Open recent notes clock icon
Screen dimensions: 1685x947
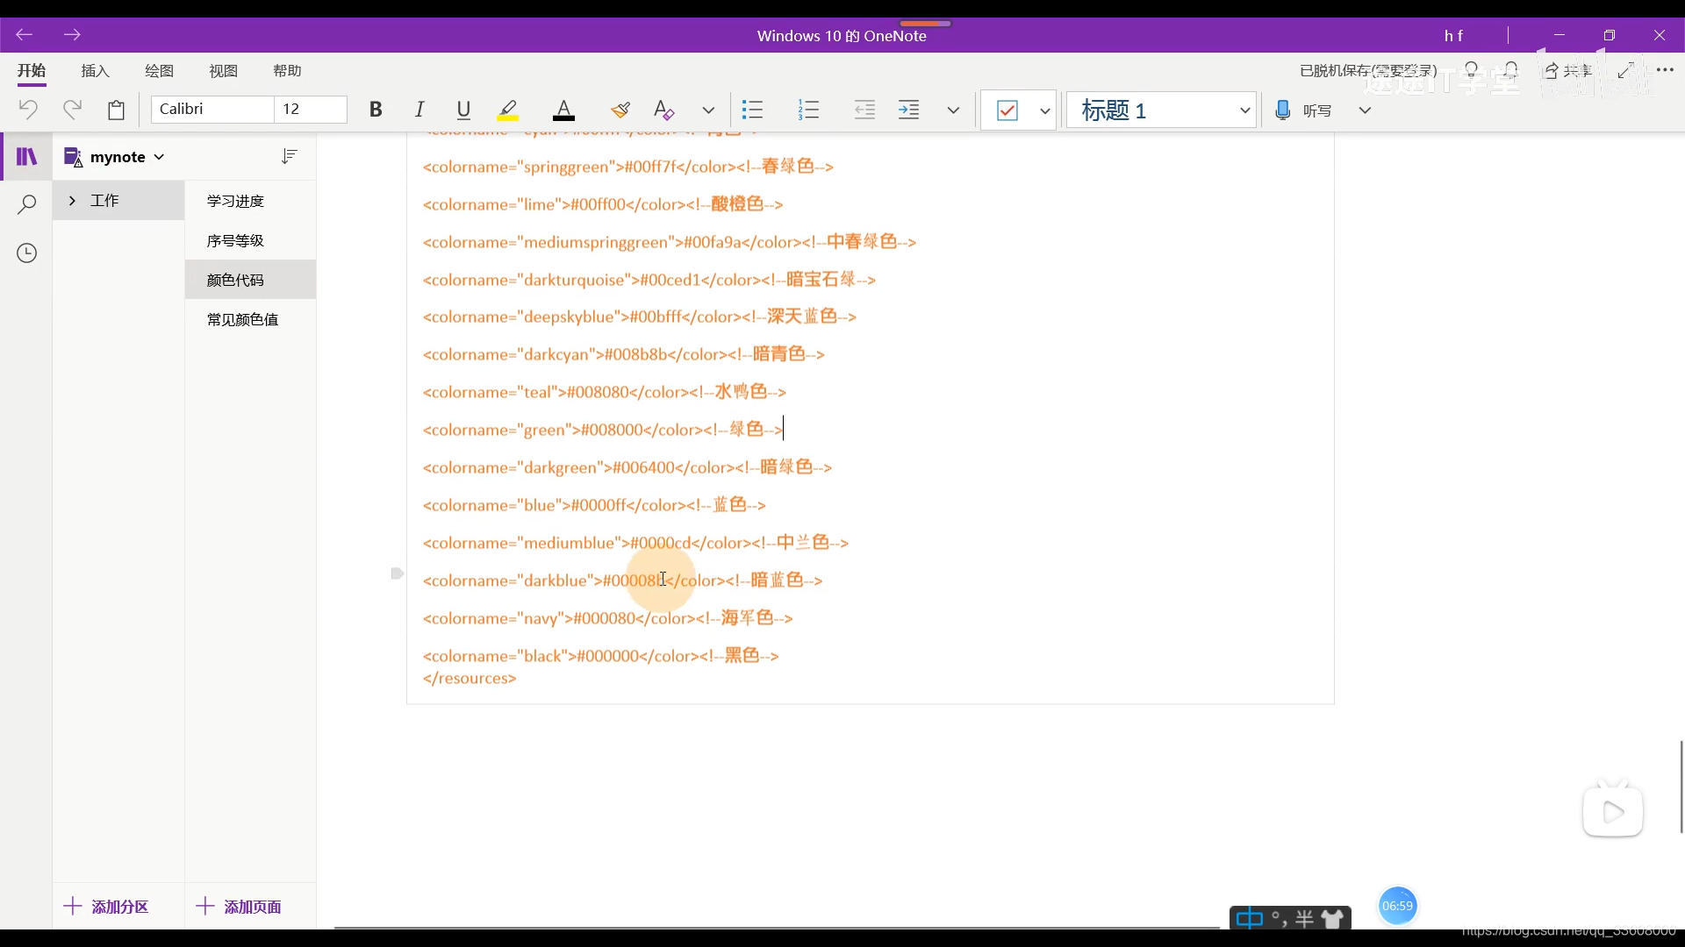pyautogui.click(x=27, y=253)
